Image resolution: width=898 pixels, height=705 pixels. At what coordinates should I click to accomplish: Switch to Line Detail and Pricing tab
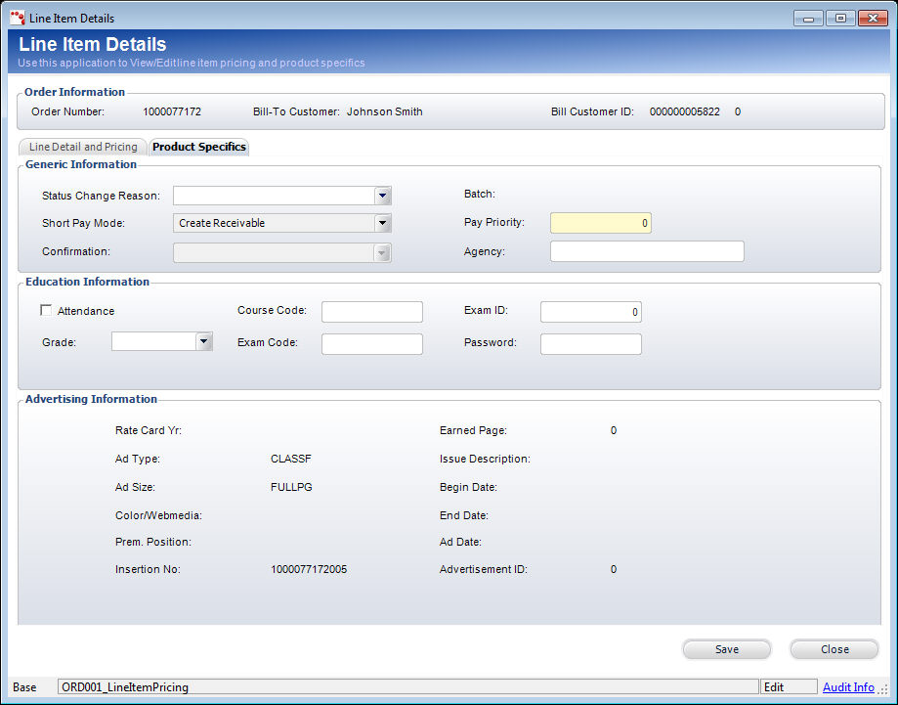click(x=83, y=147)
